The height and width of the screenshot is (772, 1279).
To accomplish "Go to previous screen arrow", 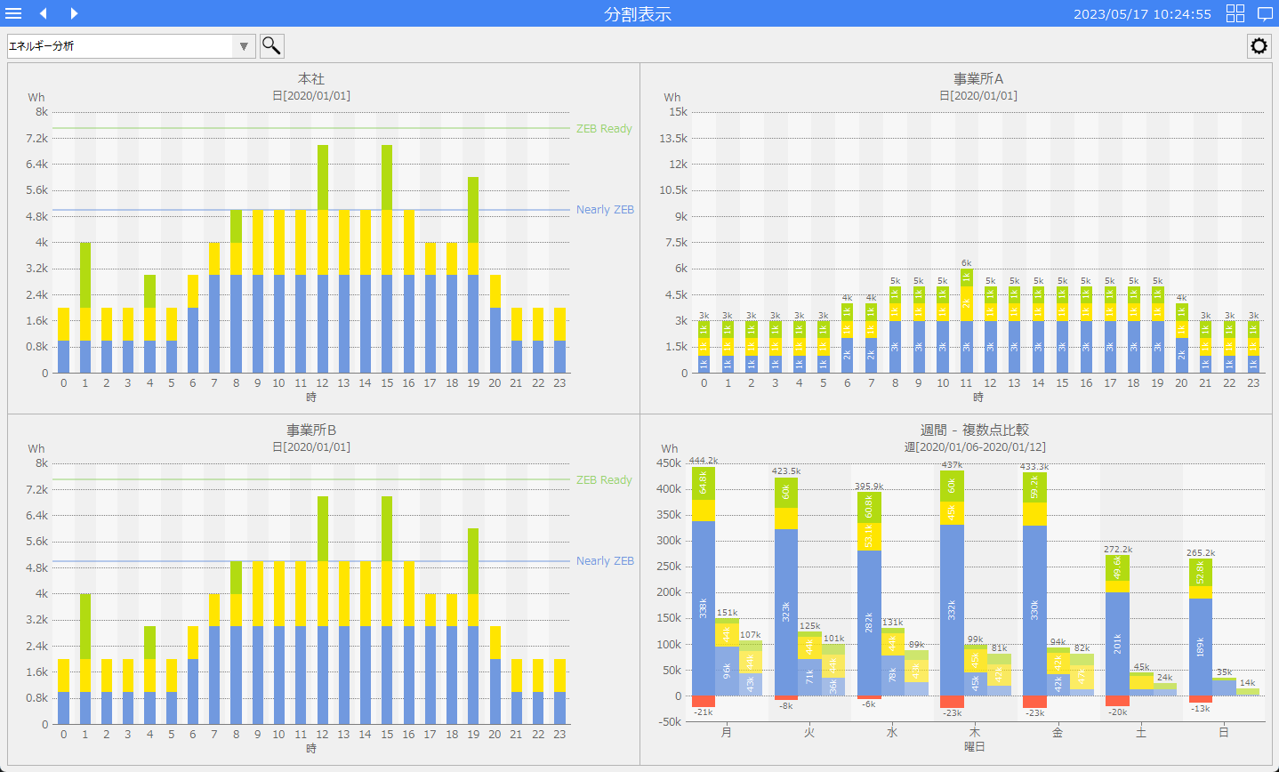I will pyautogui.click(x=43, y=13).
